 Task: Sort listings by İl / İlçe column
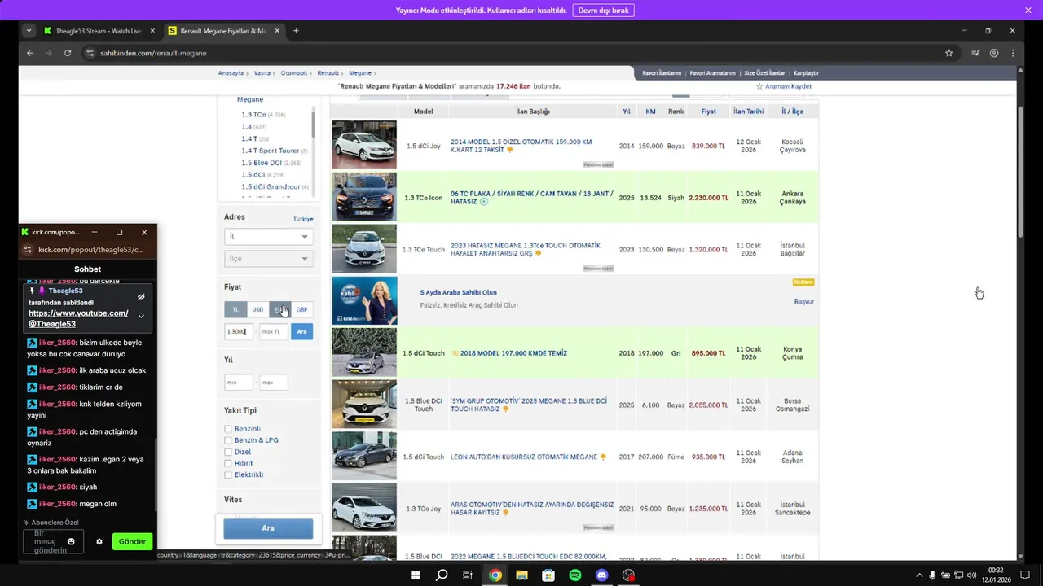(792, 112)
